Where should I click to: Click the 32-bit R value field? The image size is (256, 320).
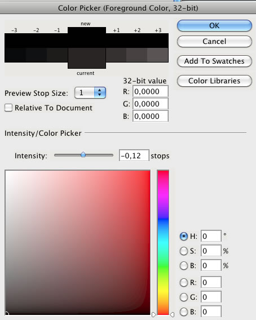tap(151, 91)
